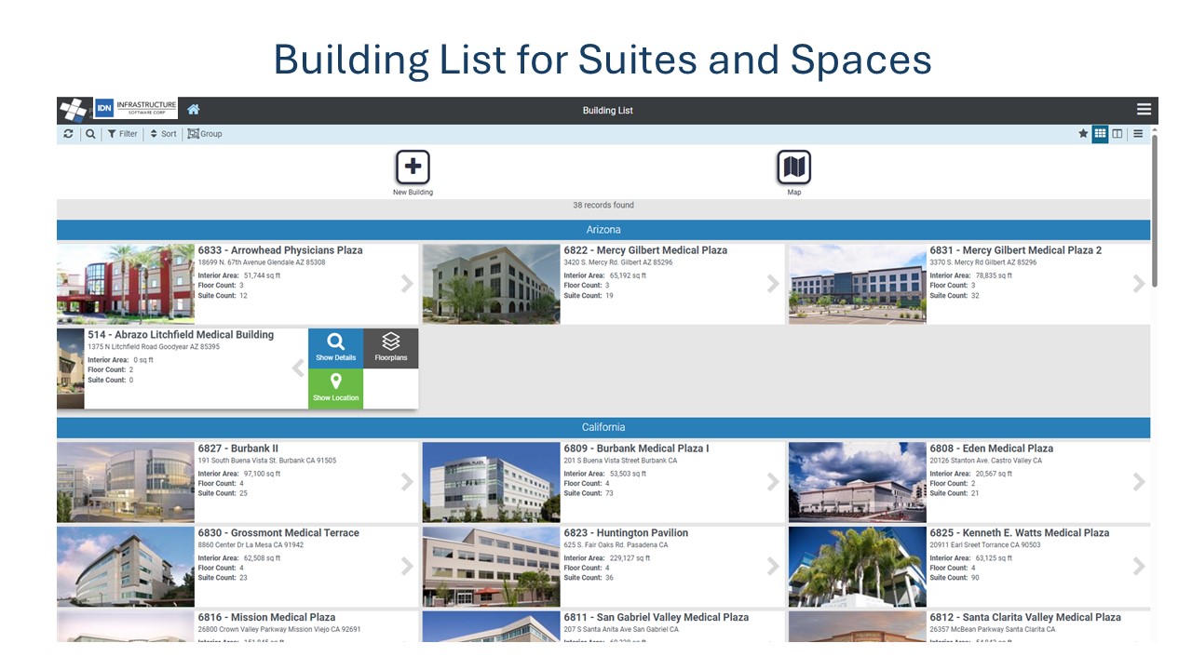Screen dimensions: 1192x670
Task: Select title 6831 - Mercy Gilbert Medical Plaza 2
Action: coord(1015,250)
